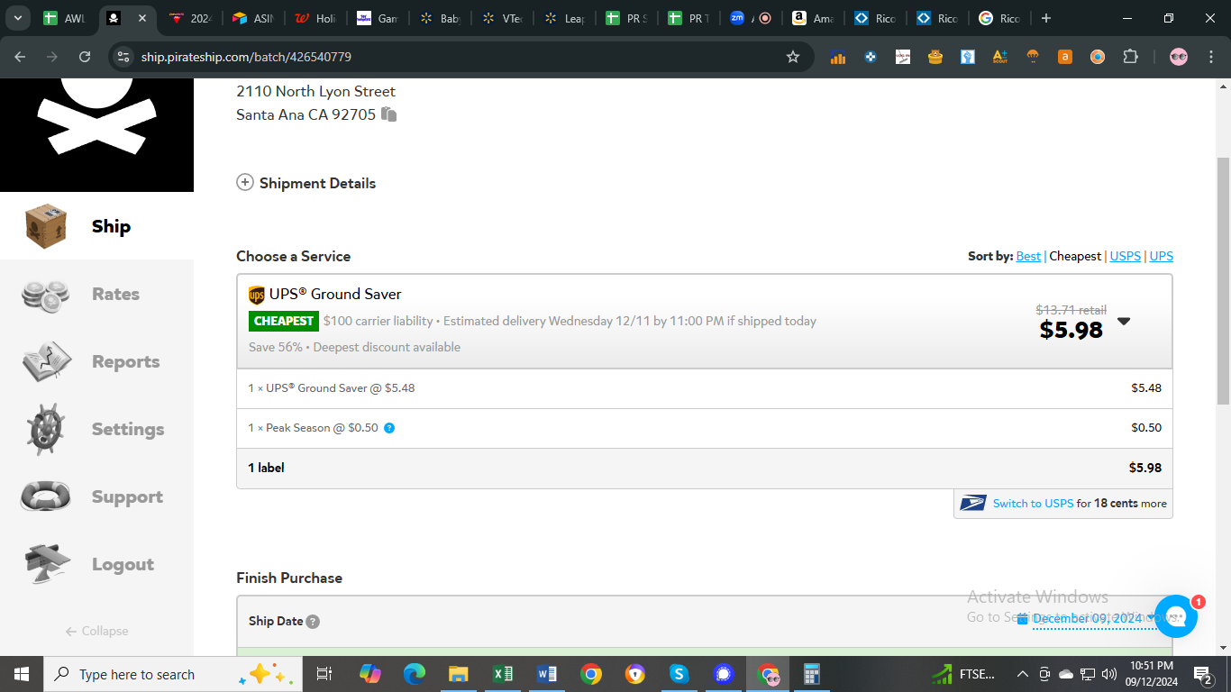This screenshot has width=1231, height=692.
Task: Click the UPS Ground Saver service title
Action: pos(334,294)
